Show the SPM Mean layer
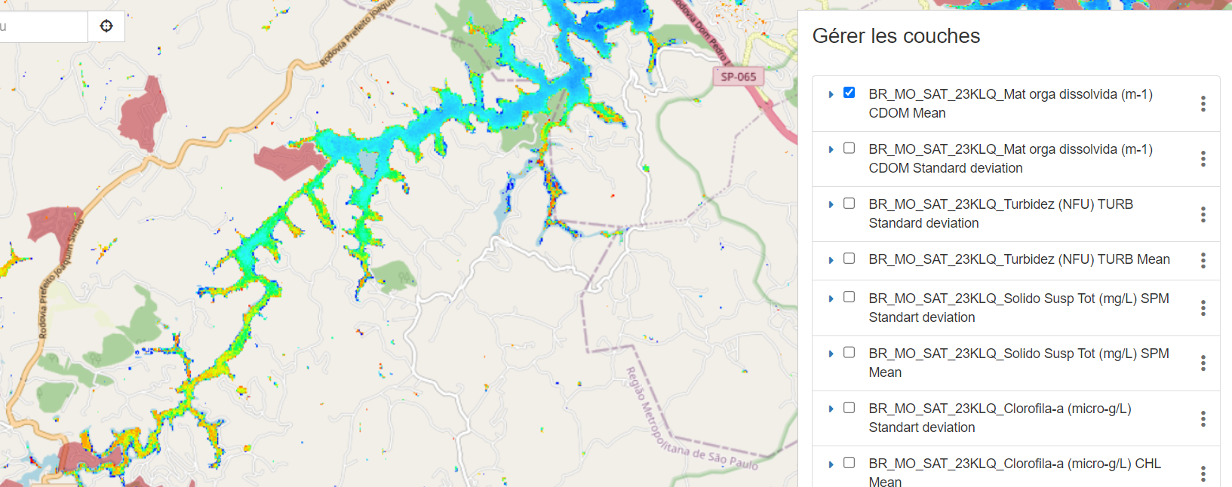The height and width of the screenshot is (487, 1232). 849,352
